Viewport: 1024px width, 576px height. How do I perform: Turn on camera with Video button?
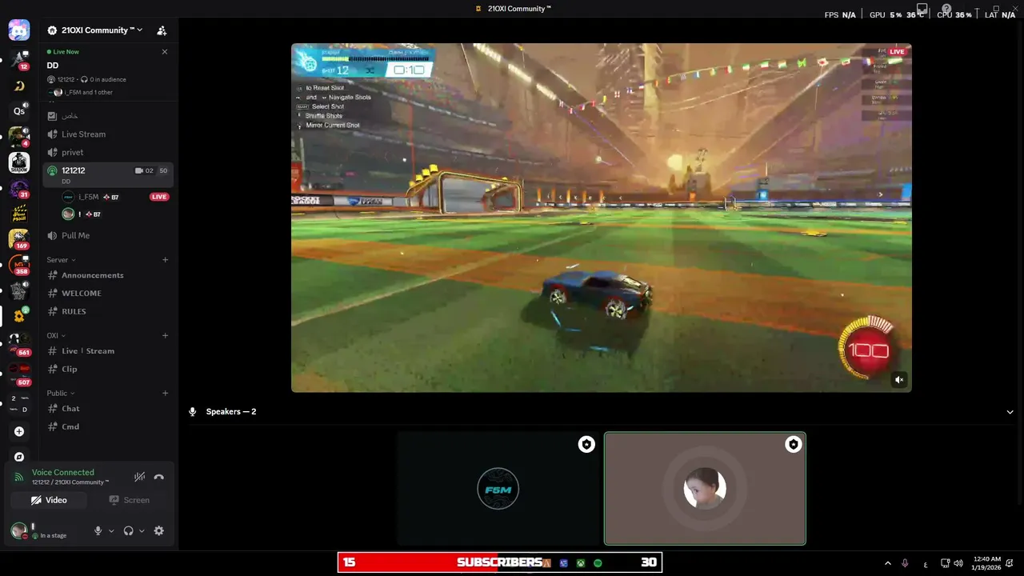pyautogui.click(x=49, y=500)
